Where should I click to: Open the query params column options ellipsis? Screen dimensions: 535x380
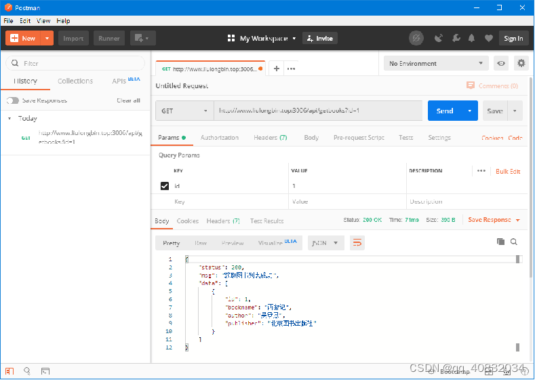[x=481, y=171]
